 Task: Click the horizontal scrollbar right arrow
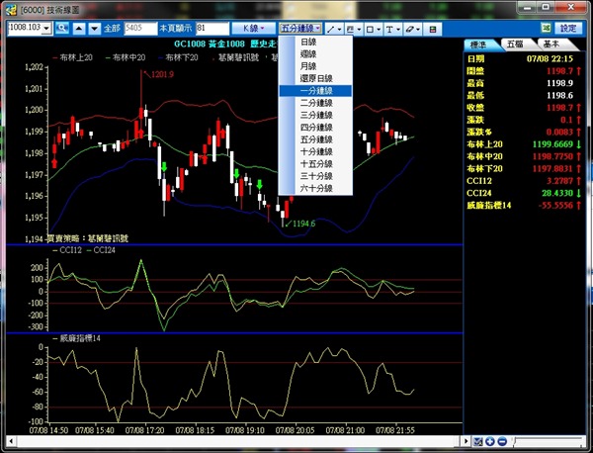click(466, 441)
